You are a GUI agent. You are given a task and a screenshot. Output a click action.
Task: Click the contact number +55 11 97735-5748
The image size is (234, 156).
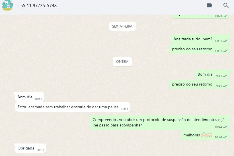pyautogui.click(x=37, y=6)
